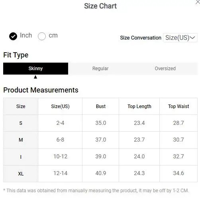Image resolution: width=200 pixels, height=201 pixels.
Task: Click the dropdown chevron beside Size(US)
Action: pyautogui.click(x=192, y=38)
